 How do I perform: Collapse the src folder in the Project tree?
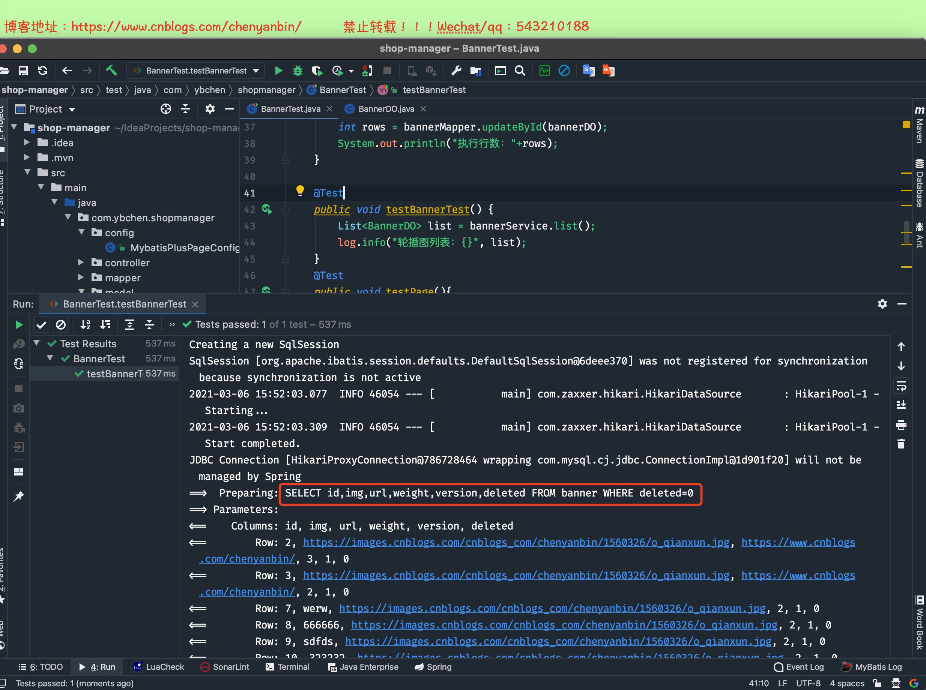(x=28, y=172)
